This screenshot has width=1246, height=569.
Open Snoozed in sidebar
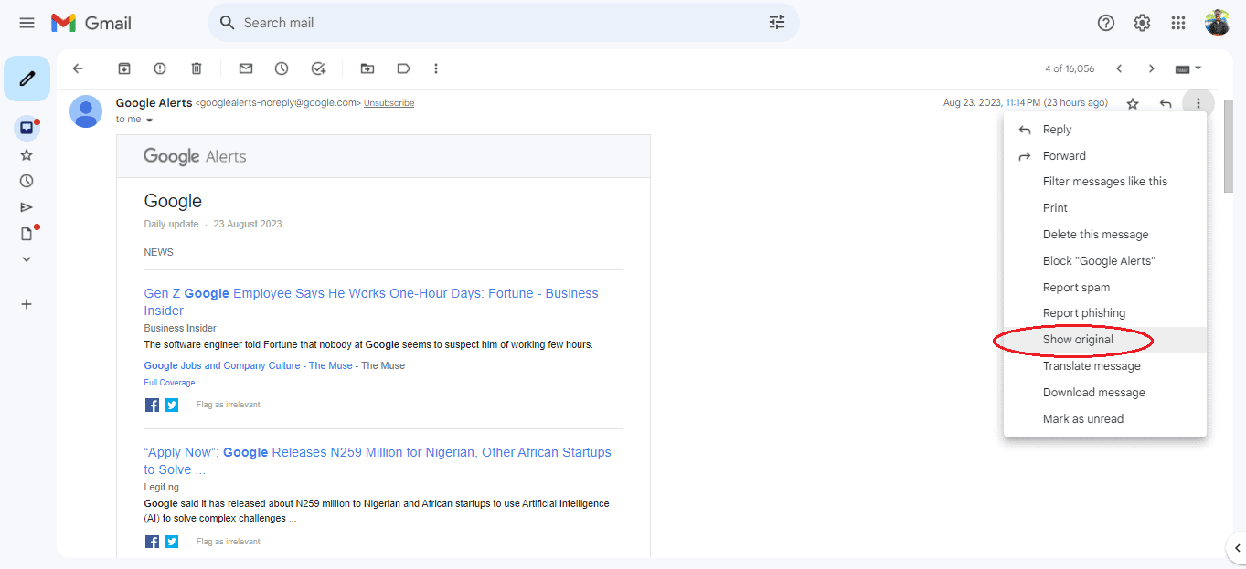27,181
